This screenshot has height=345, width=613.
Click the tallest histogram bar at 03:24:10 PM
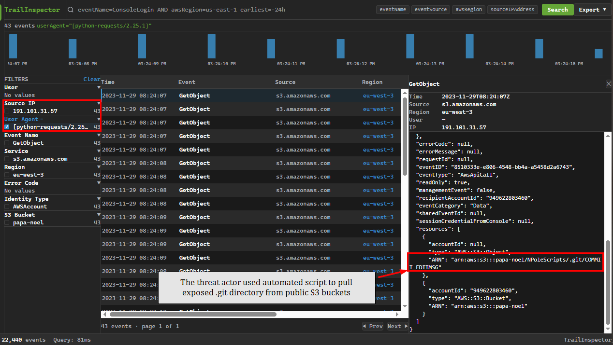(x=211, y=46)
